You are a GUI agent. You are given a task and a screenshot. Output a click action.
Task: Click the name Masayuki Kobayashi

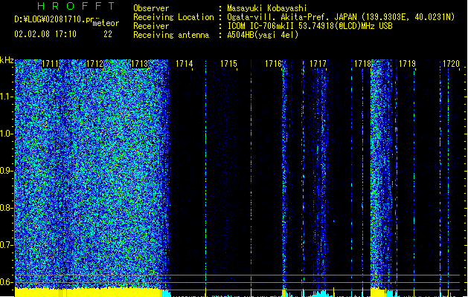click(267, 8)
